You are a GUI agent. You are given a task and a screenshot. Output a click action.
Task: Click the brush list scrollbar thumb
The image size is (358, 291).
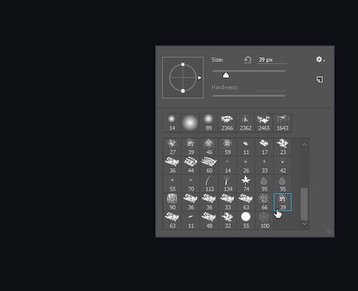pyautogui.click(x=304, y=204)
